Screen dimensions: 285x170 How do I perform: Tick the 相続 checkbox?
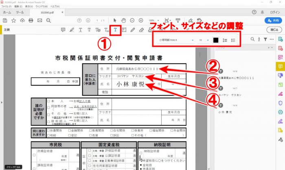coord(48,135)
